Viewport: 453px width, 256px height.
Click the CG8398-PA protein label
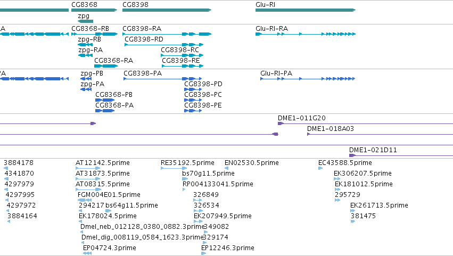pyautogui.click(x=143, y=73)
